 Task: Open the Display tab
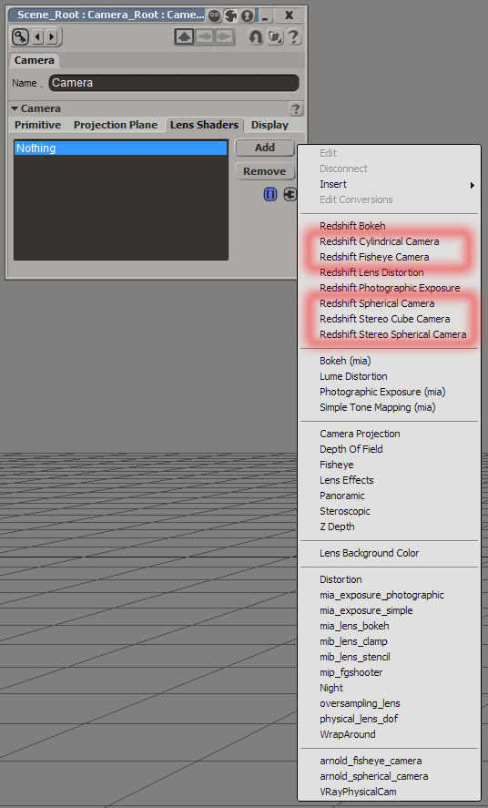pyautogui.click(x=269, y=125)
